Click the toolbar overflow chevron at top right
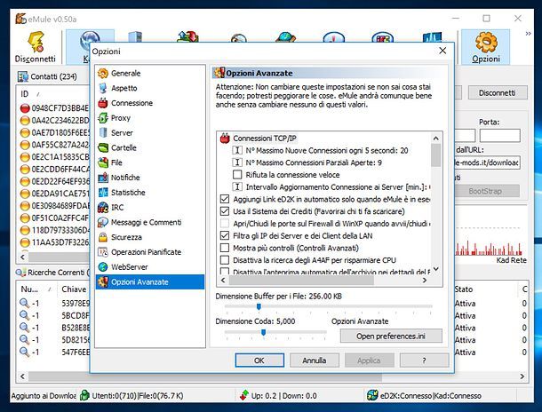Image resolution: width=542 pixels, height=412 pixels. [528, 34]
